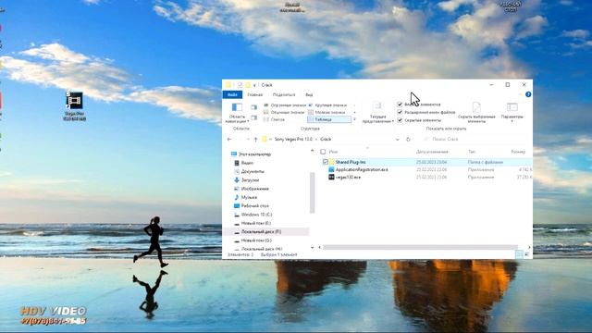Choose the Medium icons layout (Обычные значки)
Screen dimensions: 592x333
tap(284, 113)
